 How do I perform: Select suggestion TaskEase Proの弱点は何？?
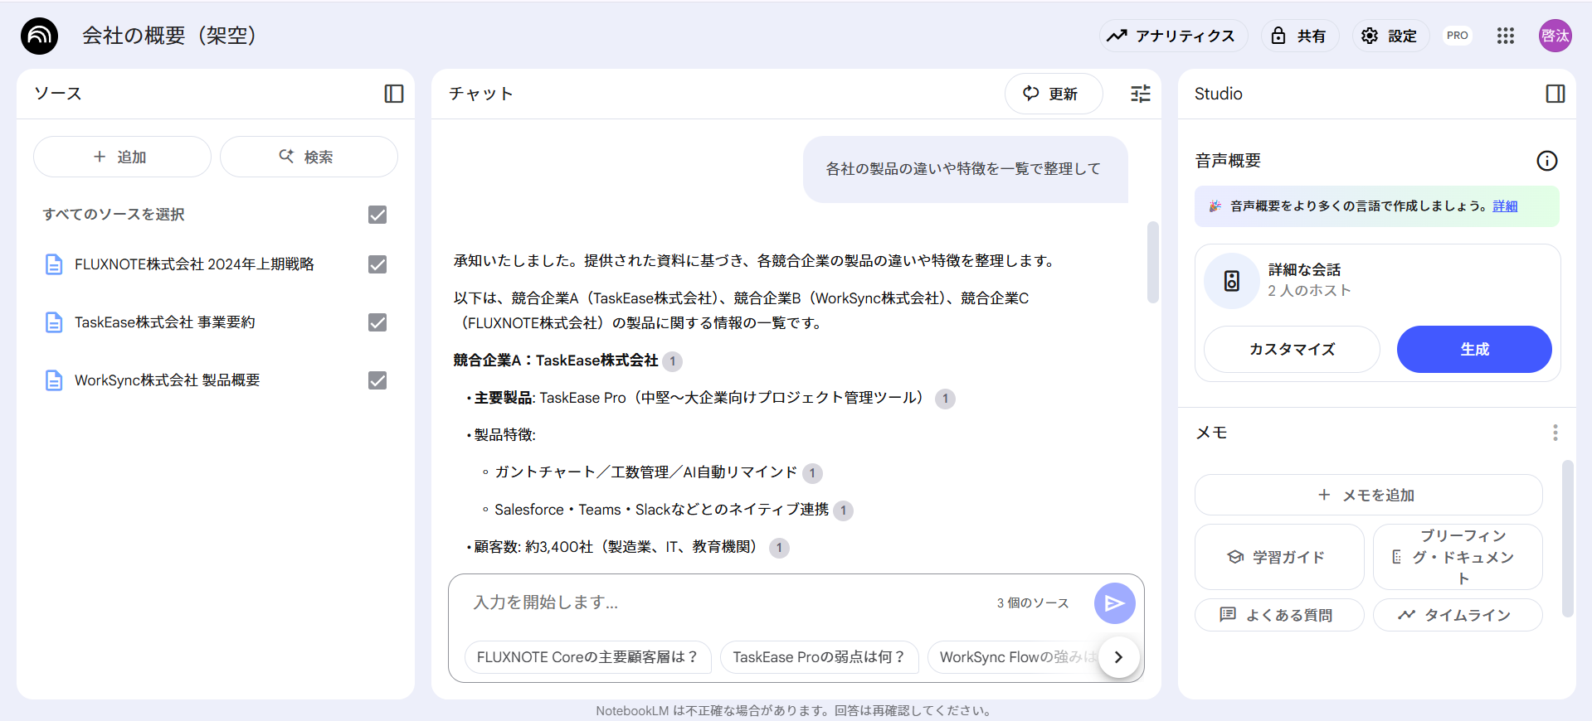pyautogui.click(x=819, y=657)
